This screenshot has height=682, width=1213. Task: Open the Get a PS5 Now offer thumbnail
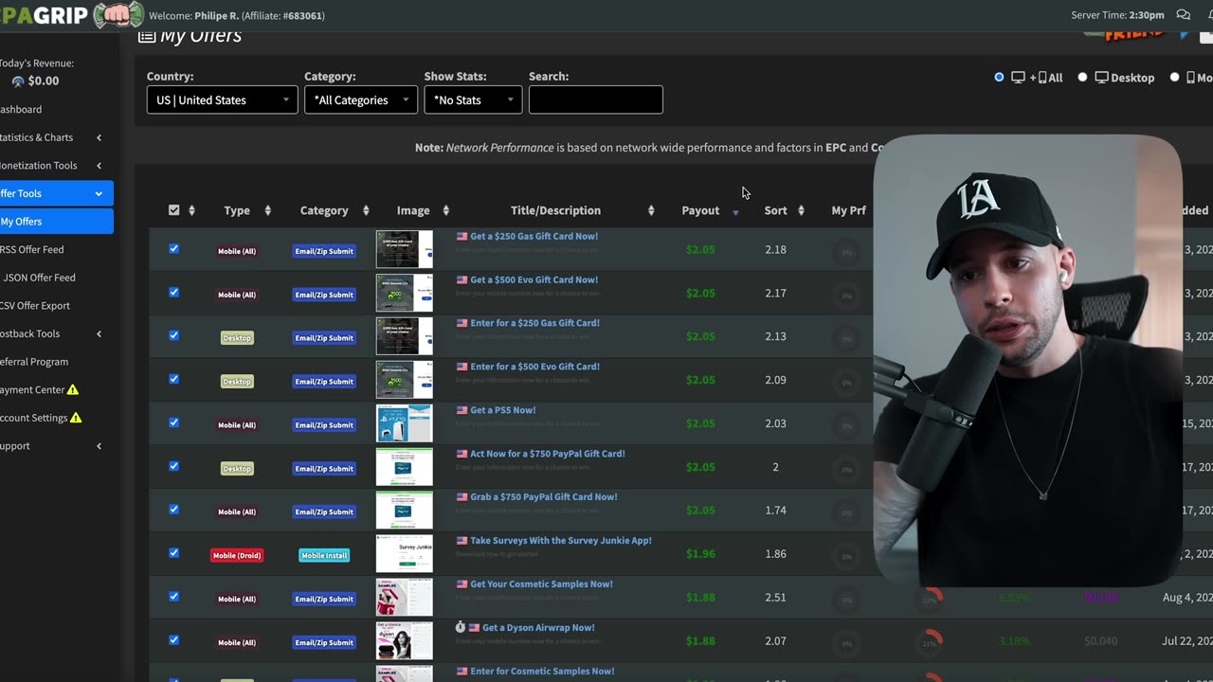[404, 423]
